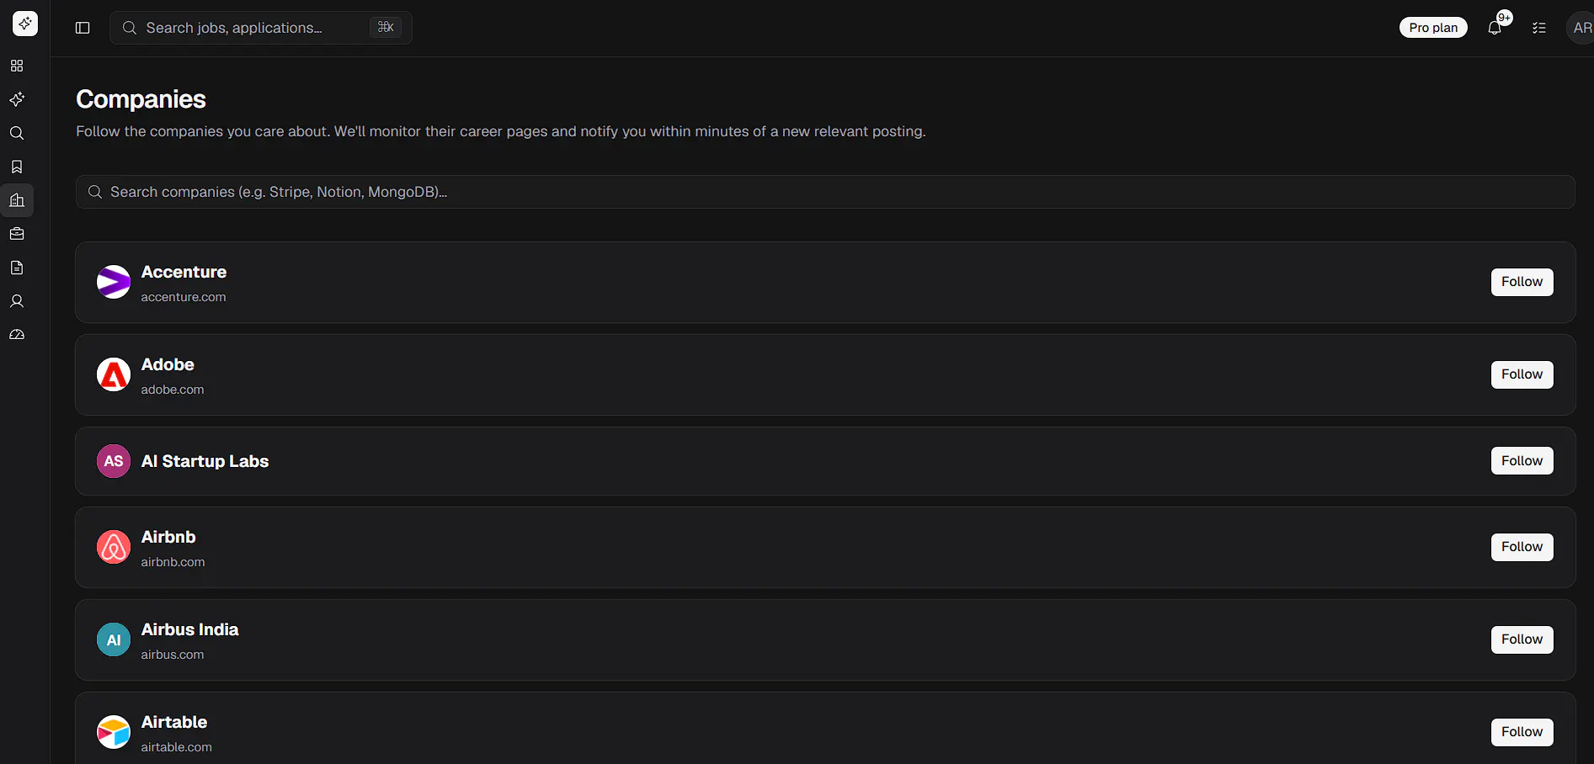The height and width of the screenshot is (764, 1594).
Task: Follow Adobe
Action: click(1522, 374)
